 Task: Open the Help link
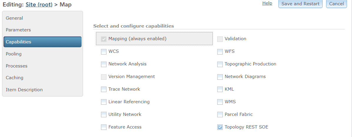coord(267,3)
